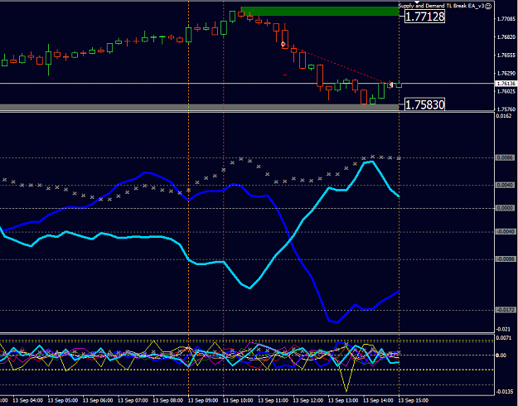Click the 13 Sep 11:00 time label
Image resolution: width=518 pixels, height=406 pixels.
[x=274, y=400]
